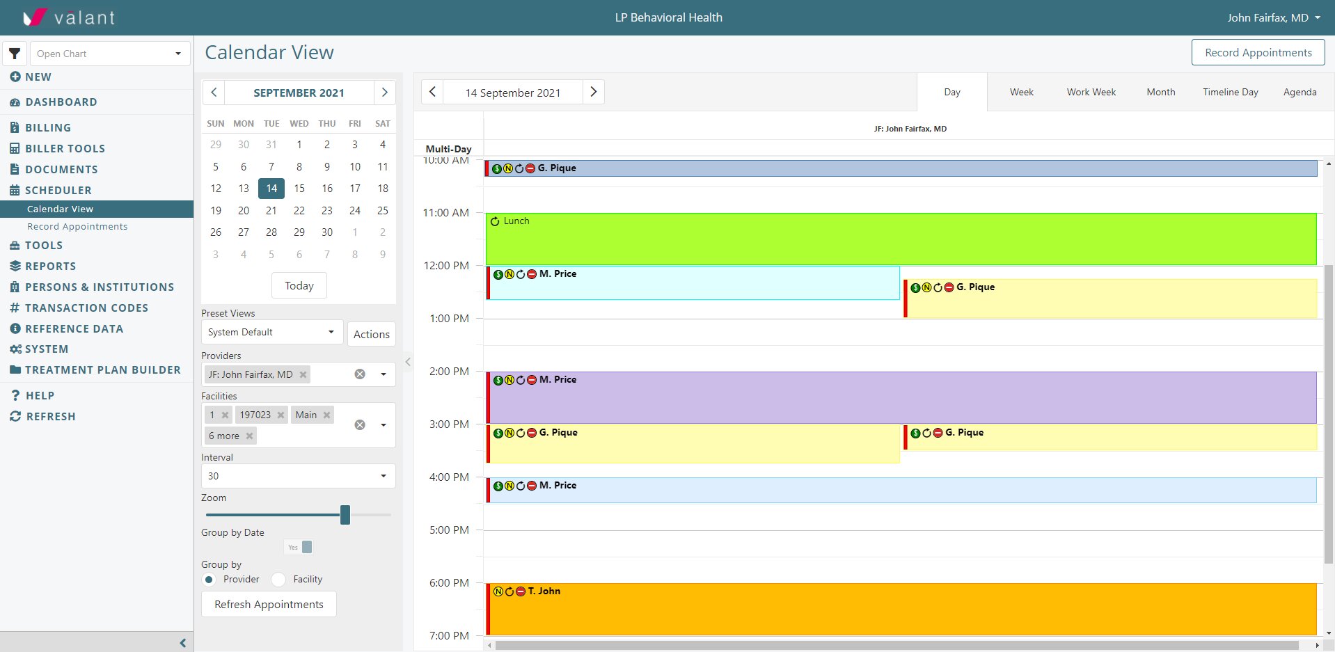Collapse the calendar filter panel
The width and height of the screenshot is (1335, 652).
pyautogui.click(x=408, y=362)
